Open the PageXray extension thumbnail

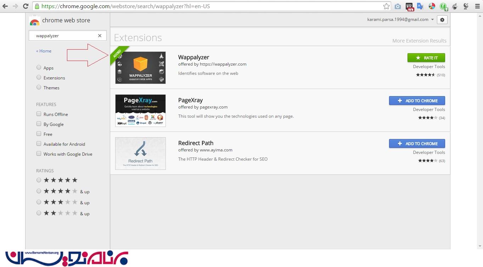point(140,110)
